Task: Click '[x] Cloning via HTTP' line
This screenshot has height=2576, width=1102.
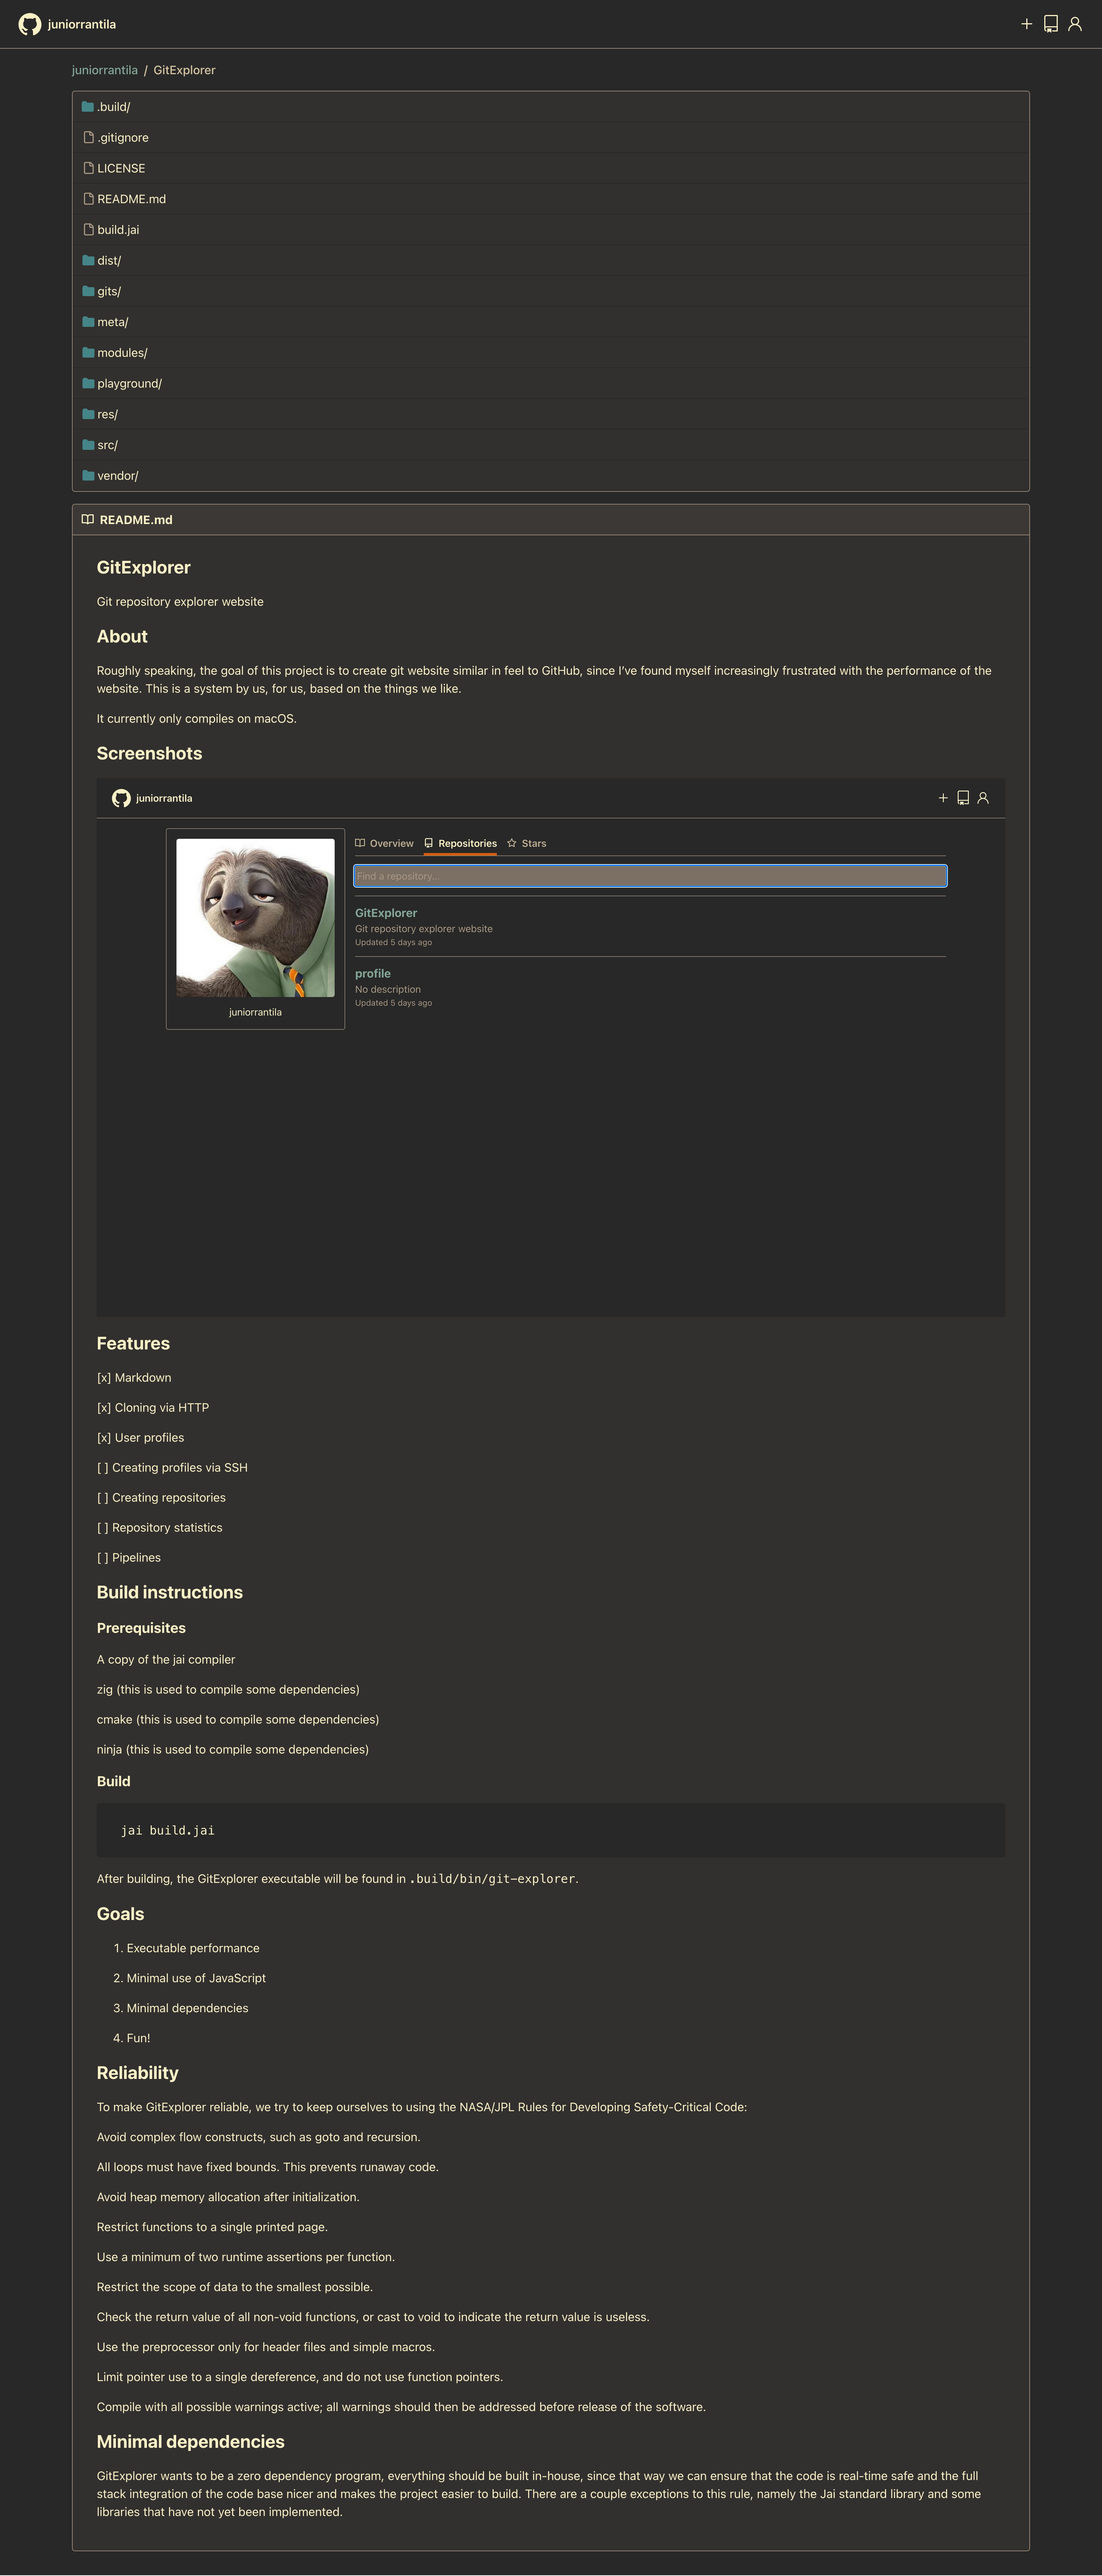Action: click(153, 1408)
